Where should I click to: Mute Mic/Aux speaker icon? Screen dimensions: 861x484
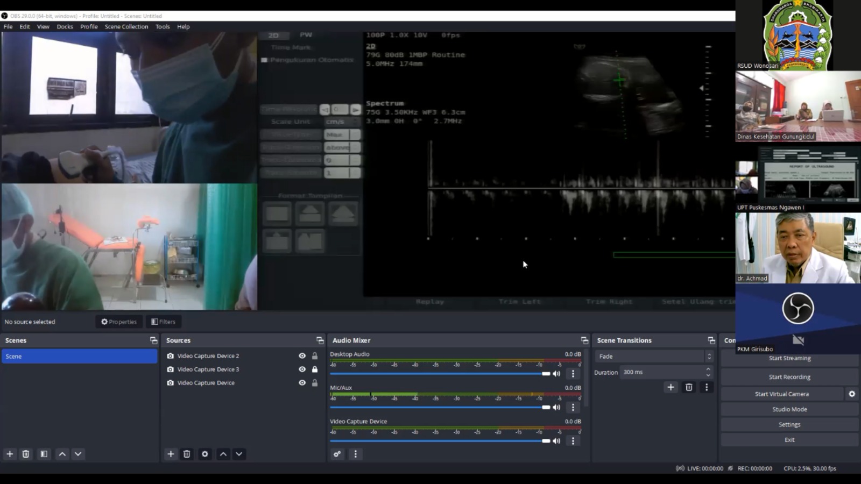pyautogui.click(x=556, y=407)
